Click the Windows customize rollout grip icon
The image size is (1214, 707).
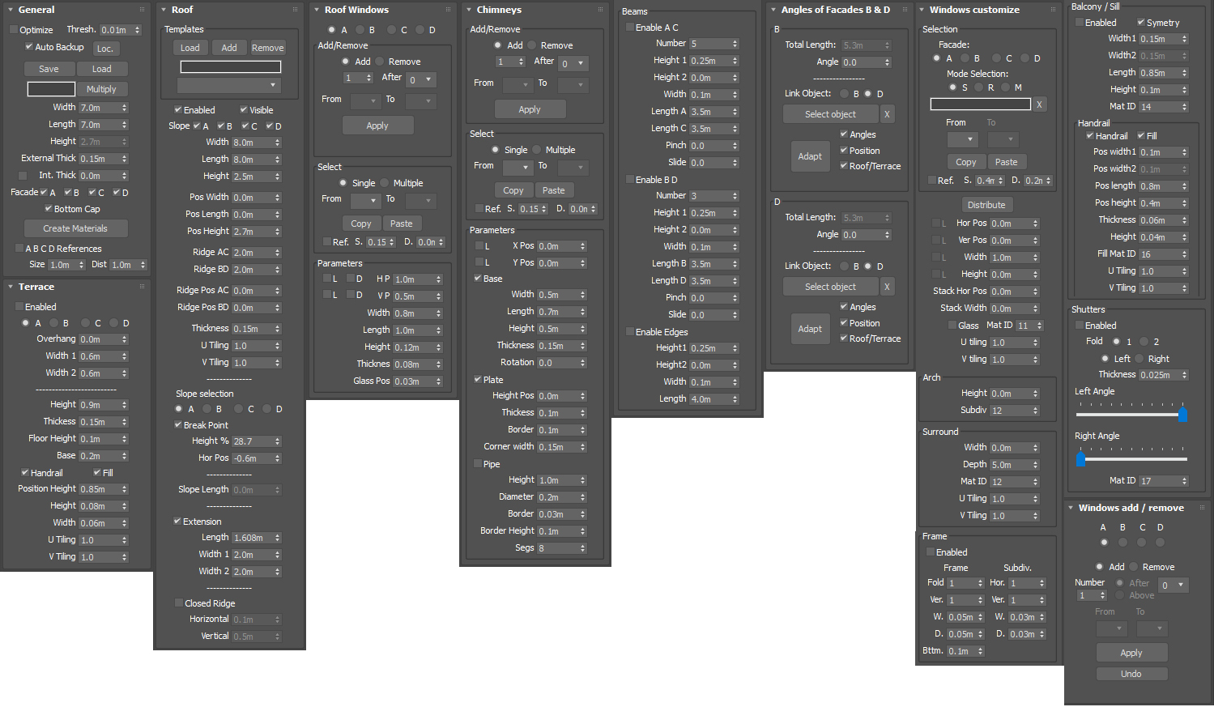pyautogui.click(x=1052, y=10)
